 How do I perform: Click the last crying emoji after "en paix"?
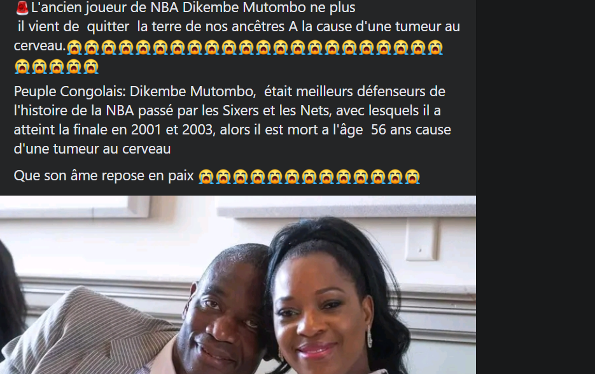tap(412, 177)
